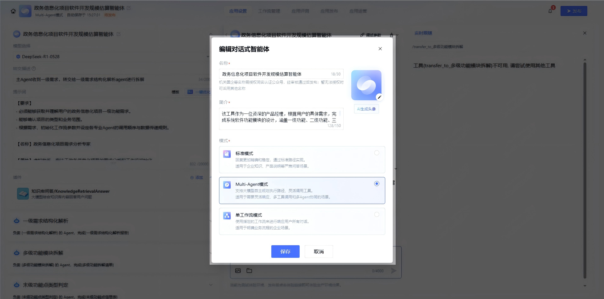
Task: Click the 取消 button
Action: tap(319, 252)
